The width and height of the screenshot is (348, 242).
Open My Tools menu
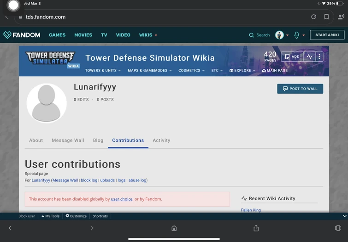50,216
